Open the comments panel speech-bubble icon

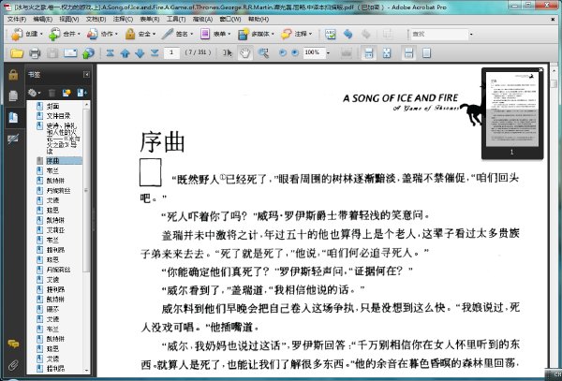(x=13, y=344)
